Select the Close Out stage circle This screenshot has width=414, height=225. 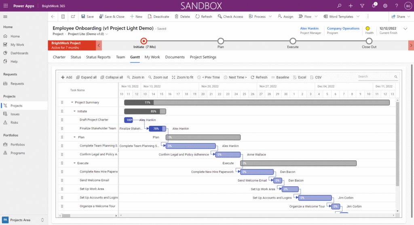point(369,41)
